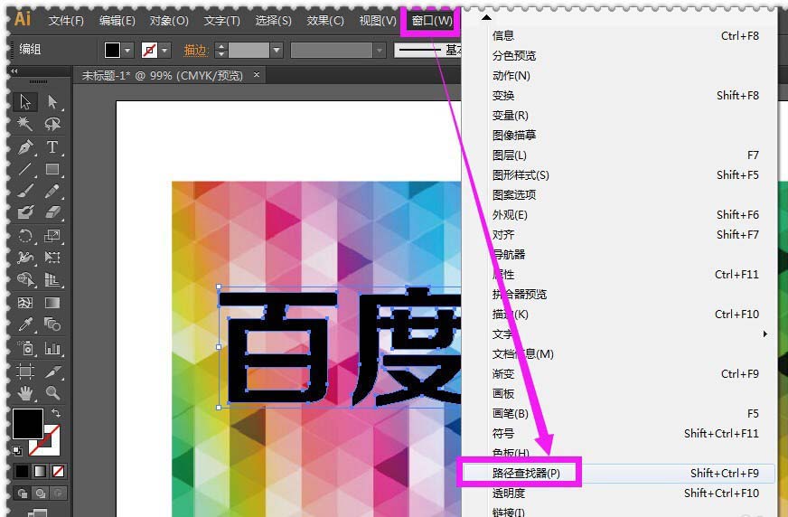Image resolution: width=788 pixels, height=517 pixels.
Task: Select the Eraser tool
Action: (x=52, y=212)
